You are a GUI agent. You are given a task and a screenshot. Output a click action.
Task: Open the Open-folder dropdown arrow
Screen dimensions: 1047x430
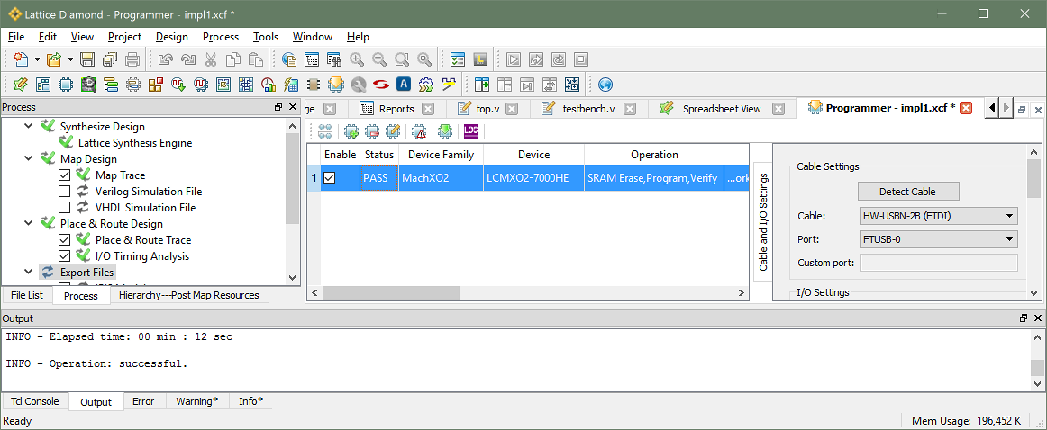pyautogui.click(x=71, y=59)
